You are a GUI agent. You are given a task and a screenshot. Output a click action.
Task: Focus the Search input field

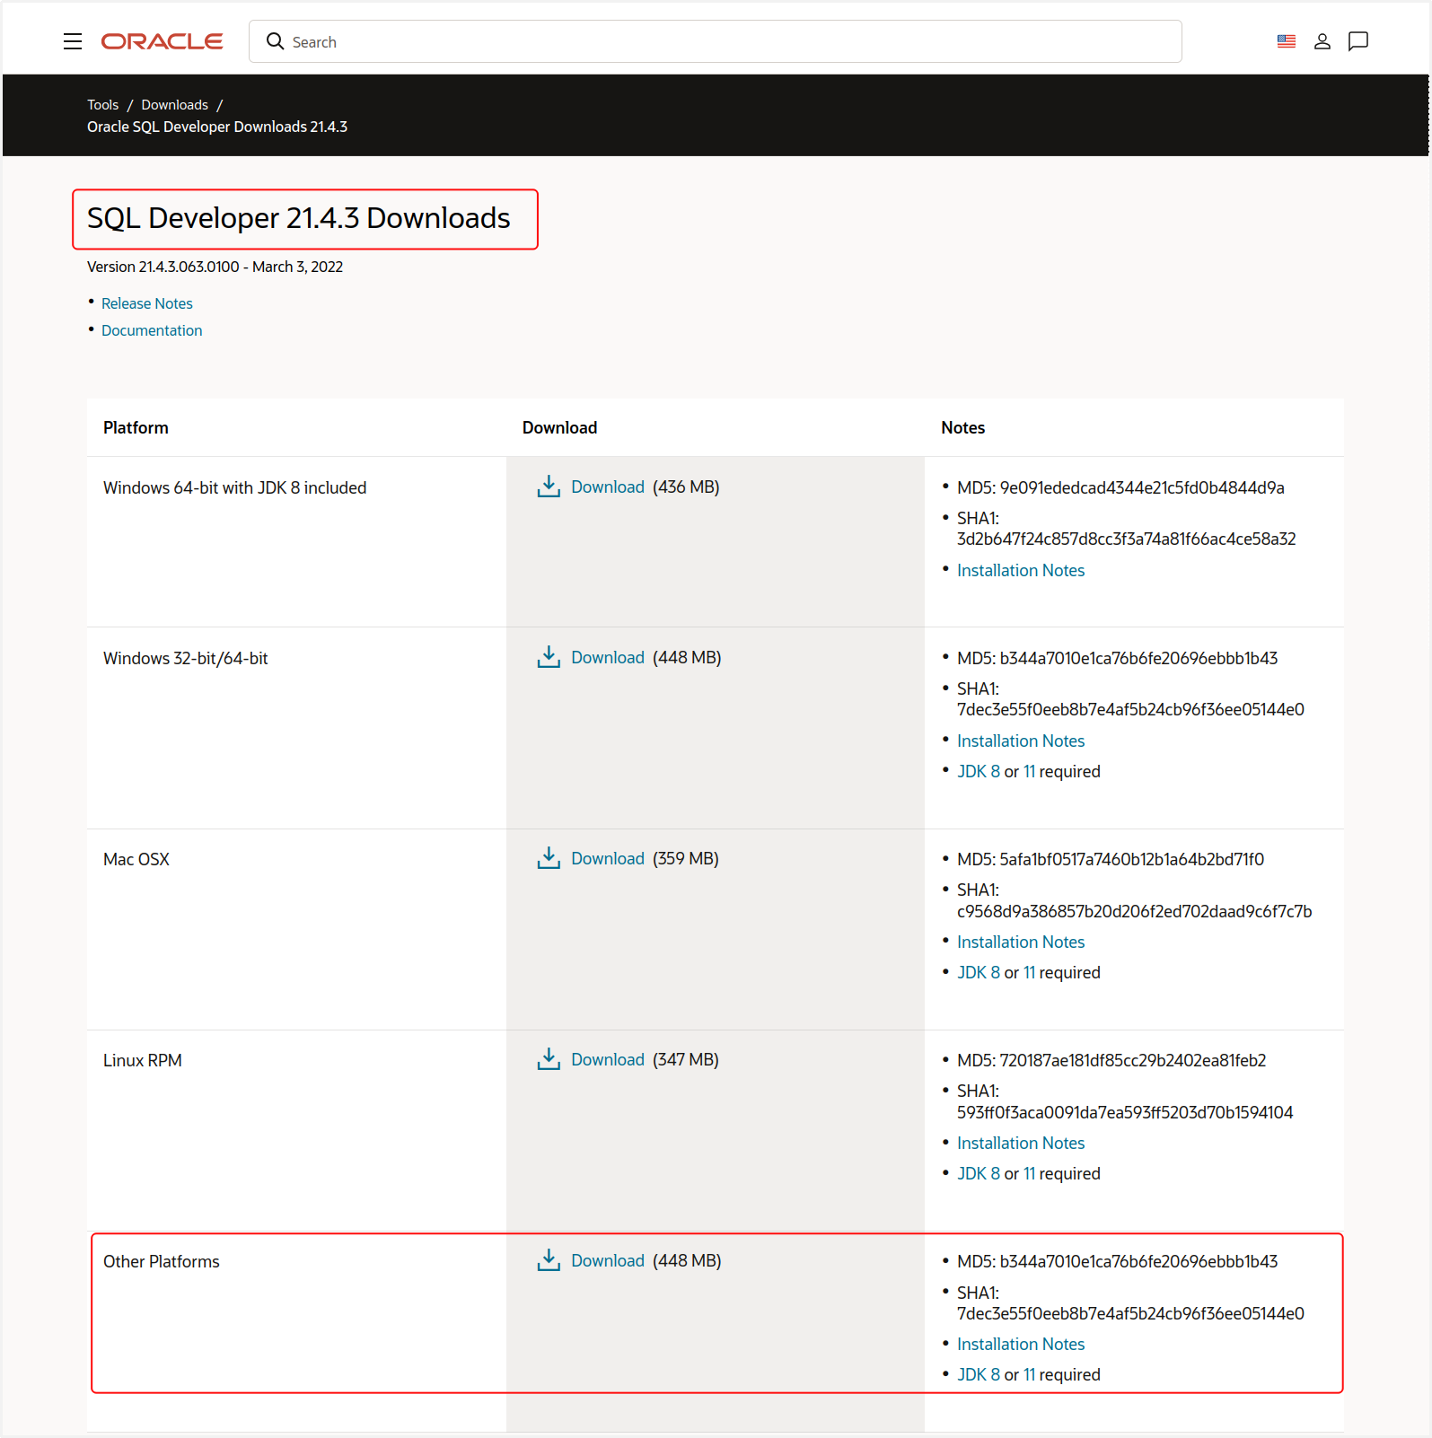(715, 41)
